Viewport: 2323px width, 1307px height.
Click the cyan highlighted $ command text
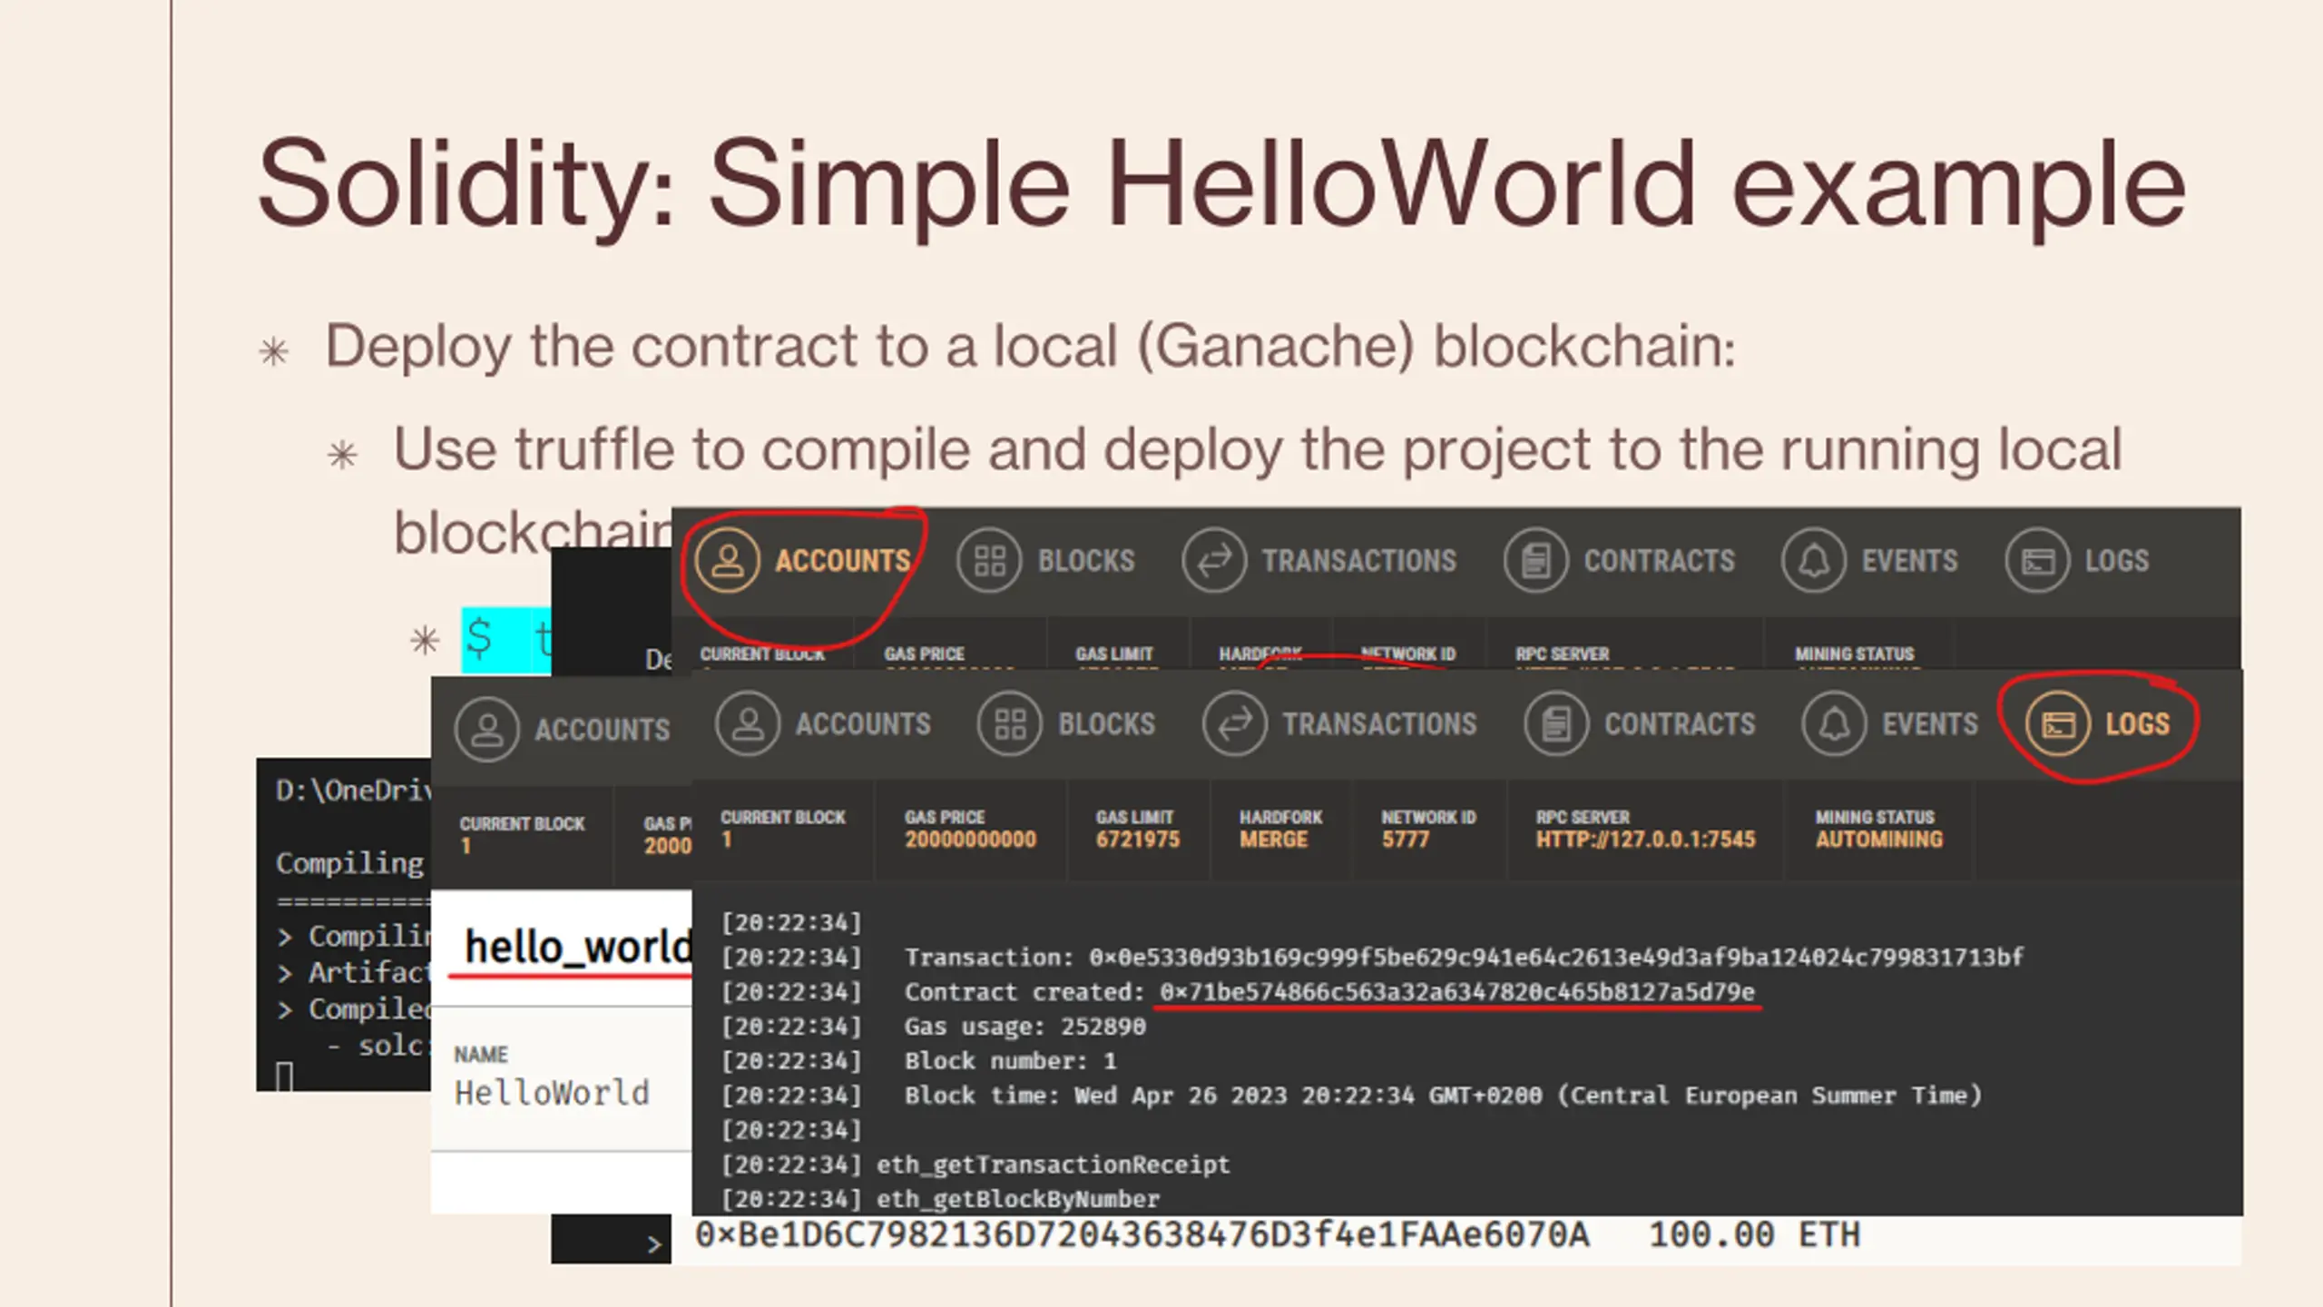(505, 640)
